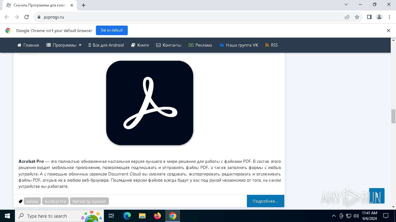Open the Windows Start menu

7,216
